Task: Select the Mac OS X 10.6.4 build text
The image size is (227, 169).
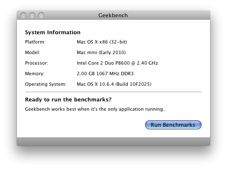Action: tap(114, 84)
